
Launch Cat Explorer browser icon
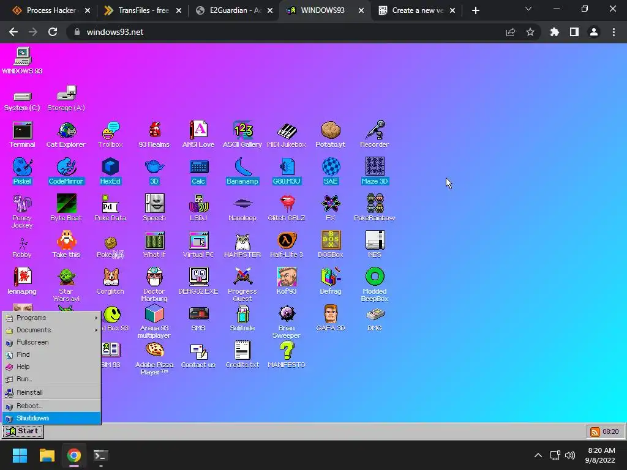66,135
